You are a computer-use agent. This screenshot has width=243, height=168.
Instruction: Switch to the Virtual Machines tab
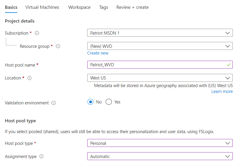[x=42, y=7]
